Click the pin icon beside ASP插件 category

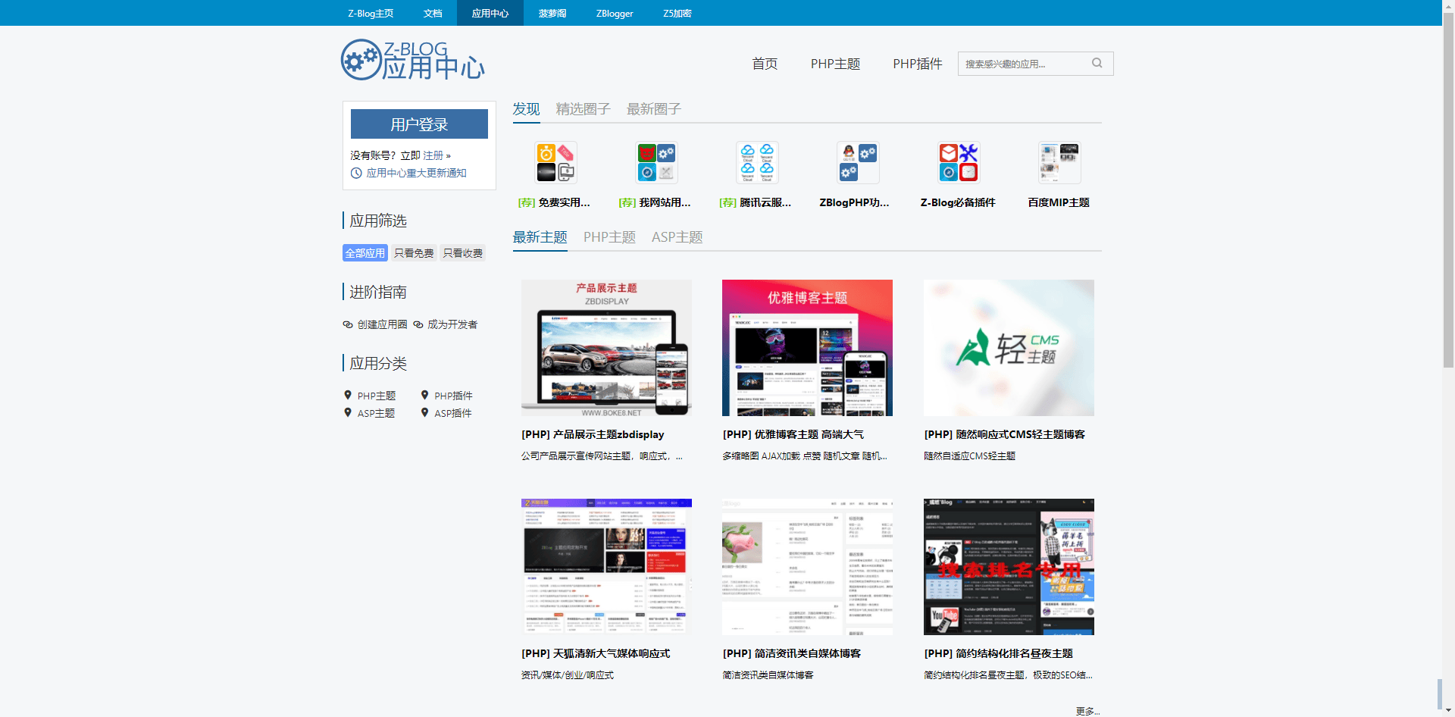point(425,412)
